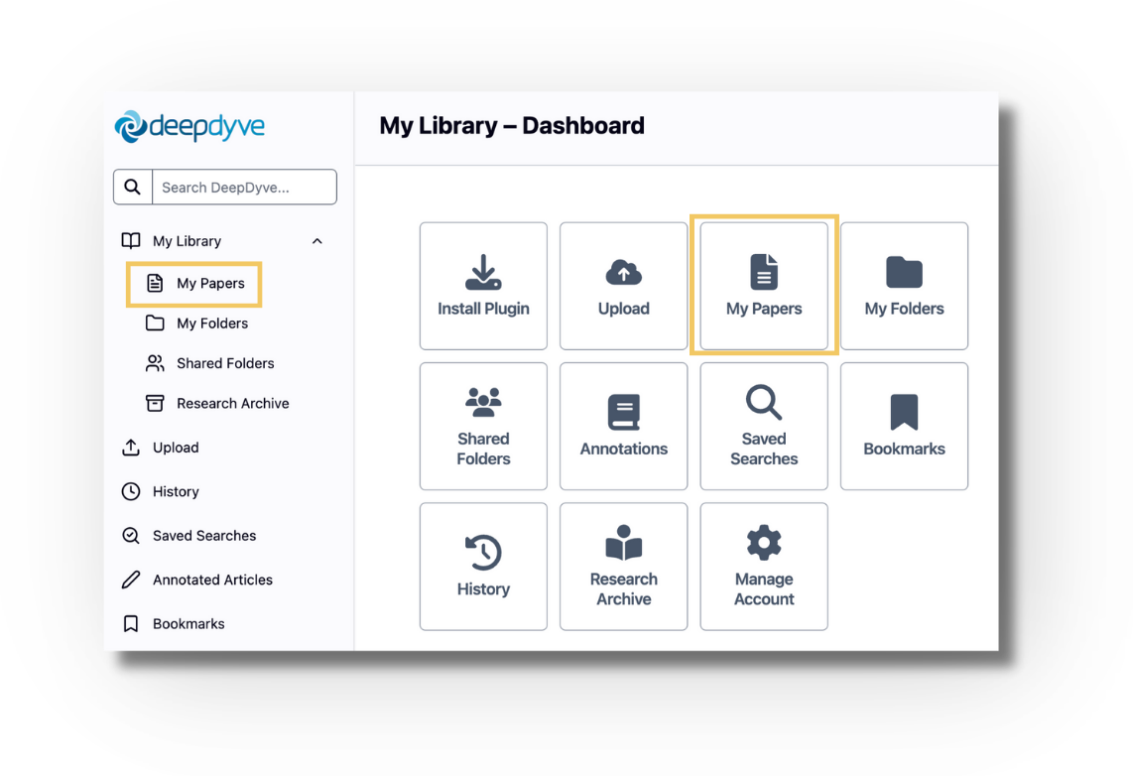This screenshot has height=776, width=1133.
Task: Click the Research Archive reader icon tile
Action: (x=624, y=542)
